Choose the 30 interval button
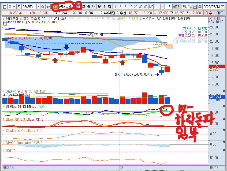This screenshot has width=227, height=171. coord(141,7)
